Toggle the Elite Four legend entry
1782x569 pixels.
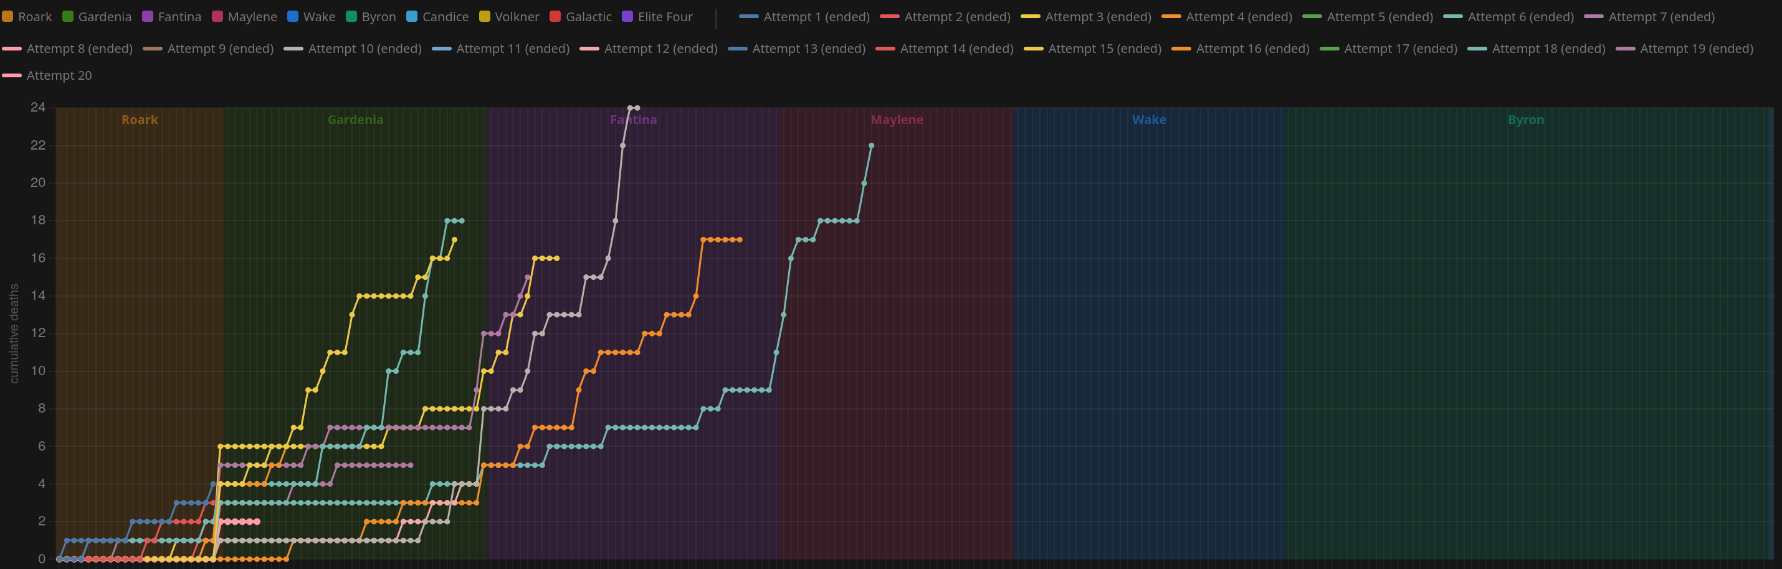[657, 17]
